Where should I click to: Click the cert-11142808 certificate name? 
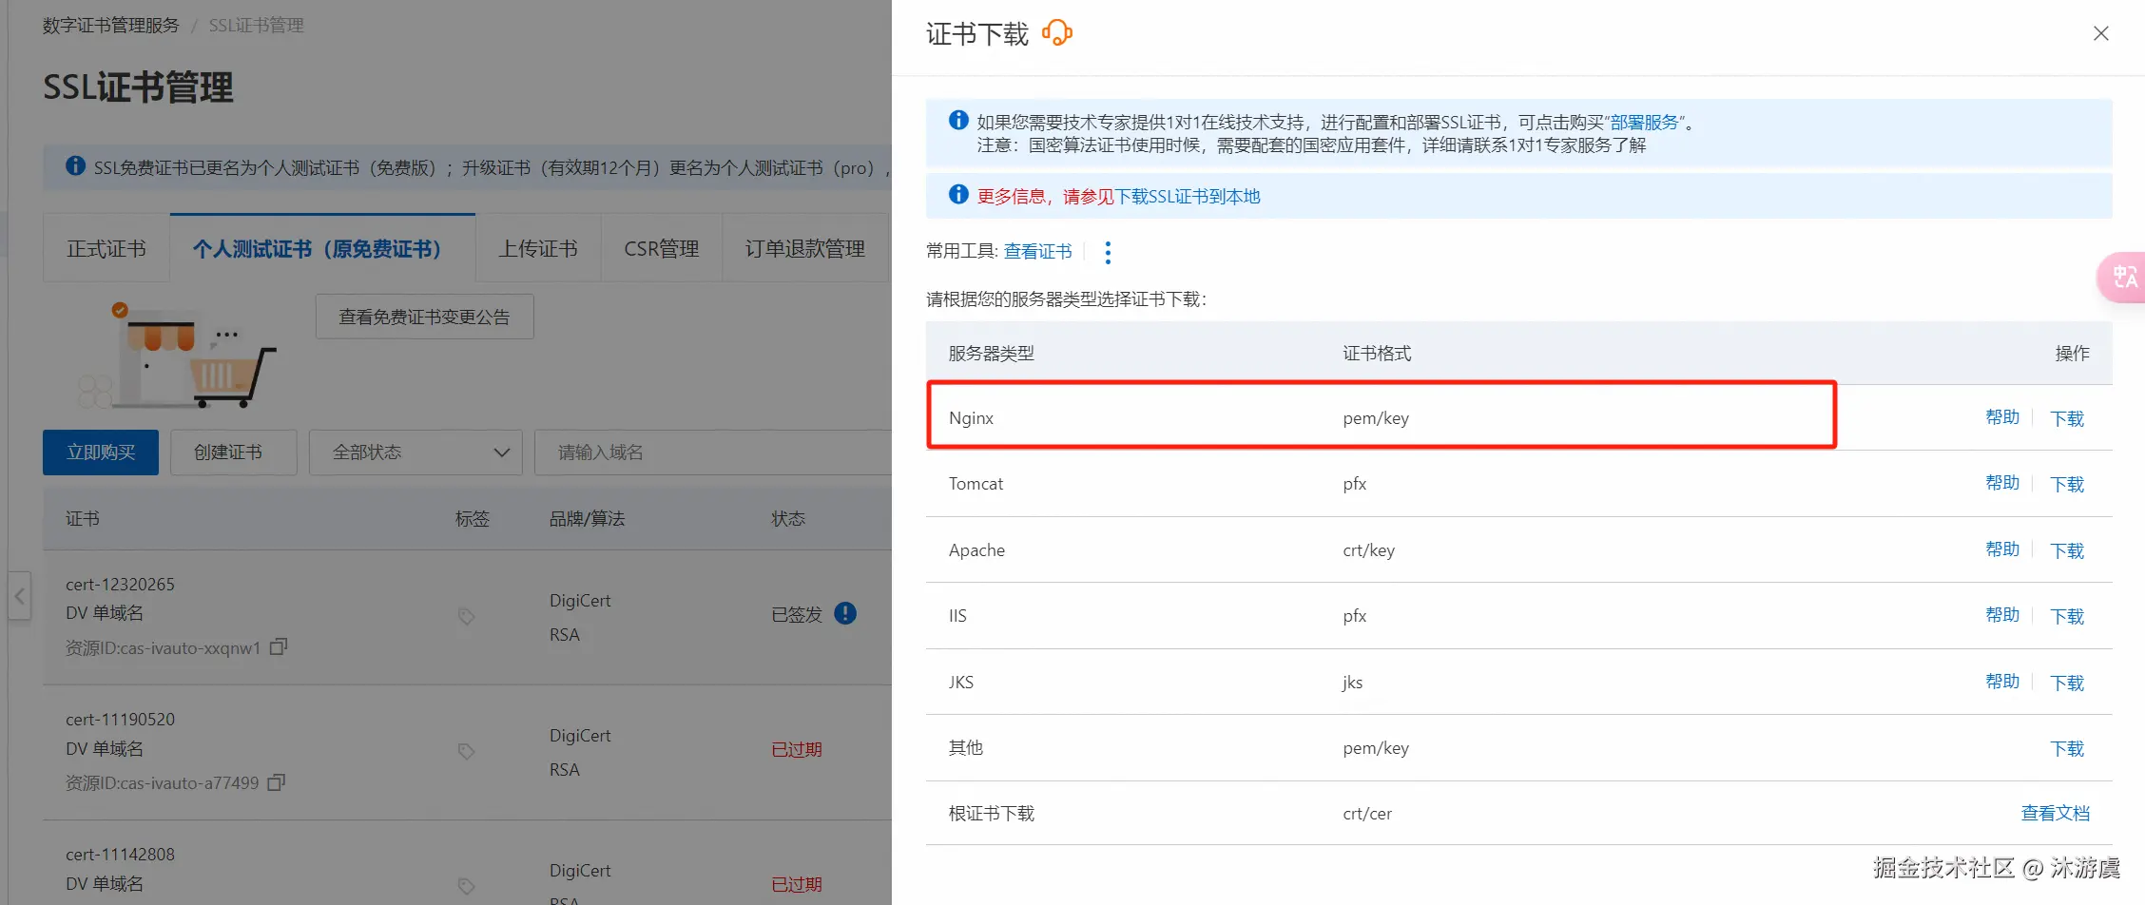click(x=120, y=855)
